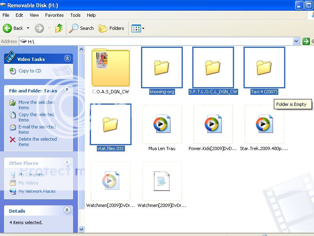Open the Back button history dropdown
The height and width of the screenshot is (236, 314).
28,28
